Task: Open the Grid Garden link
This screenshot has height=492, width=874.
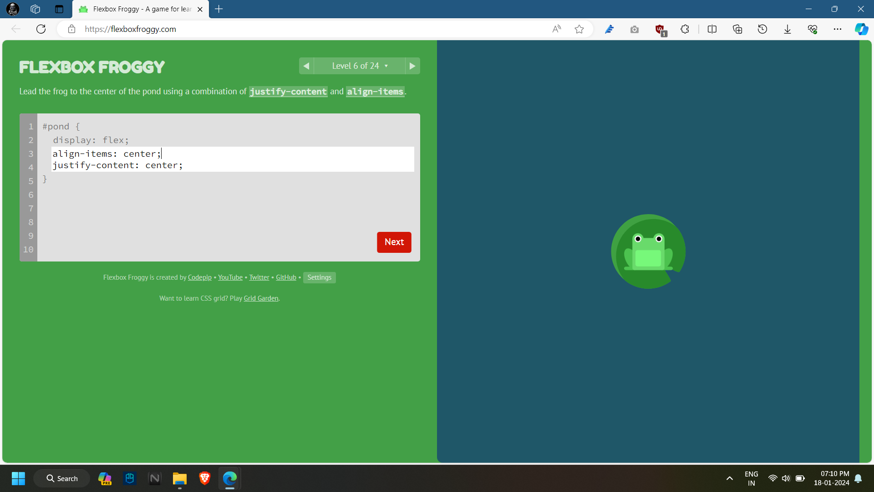Action: [x=261, y=298]
